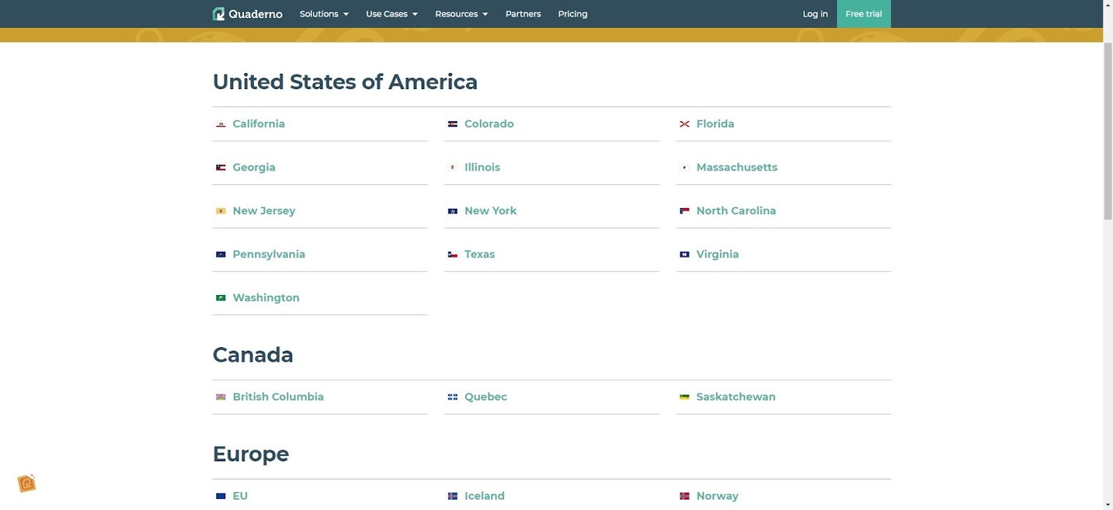The width and height of the screenshot is (1113, 510).
Task: Click the Massachusetts flag icon
Action: (684, 168)
